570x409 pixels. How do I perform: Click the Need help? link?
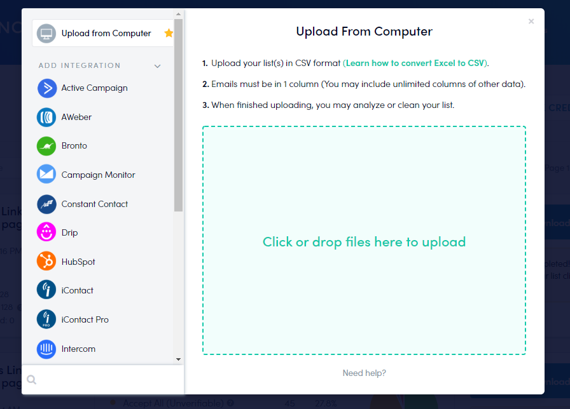pos(364,373)
